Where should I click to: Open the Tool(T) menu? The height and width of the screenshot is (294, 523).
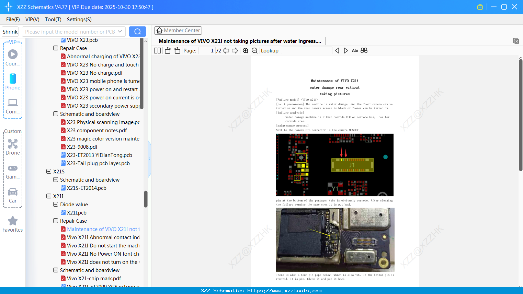pos(53,20)
